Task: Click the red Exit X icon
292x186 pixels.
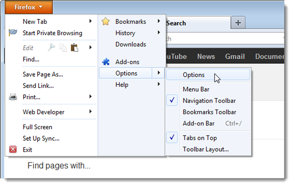Action: point(13,149)
